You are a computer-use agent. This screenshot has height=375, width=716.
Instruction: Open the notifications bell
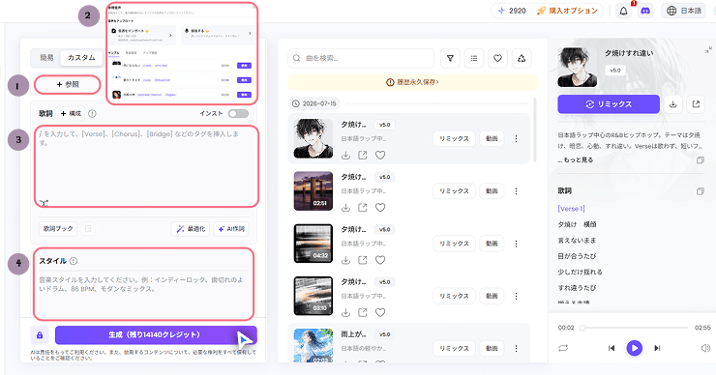[x=623, y=11]
